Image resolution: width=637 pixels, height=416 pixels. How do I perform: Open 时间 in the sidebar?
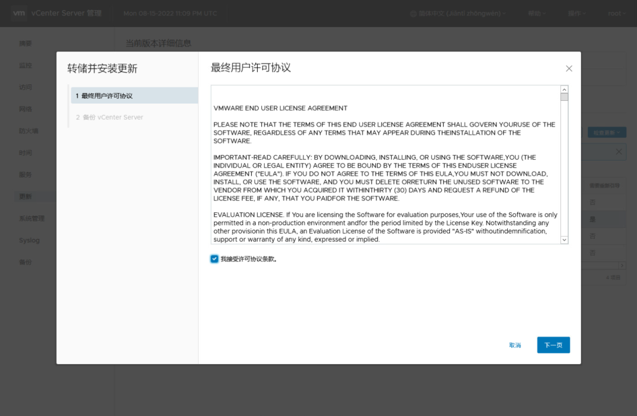pos(25,153)
